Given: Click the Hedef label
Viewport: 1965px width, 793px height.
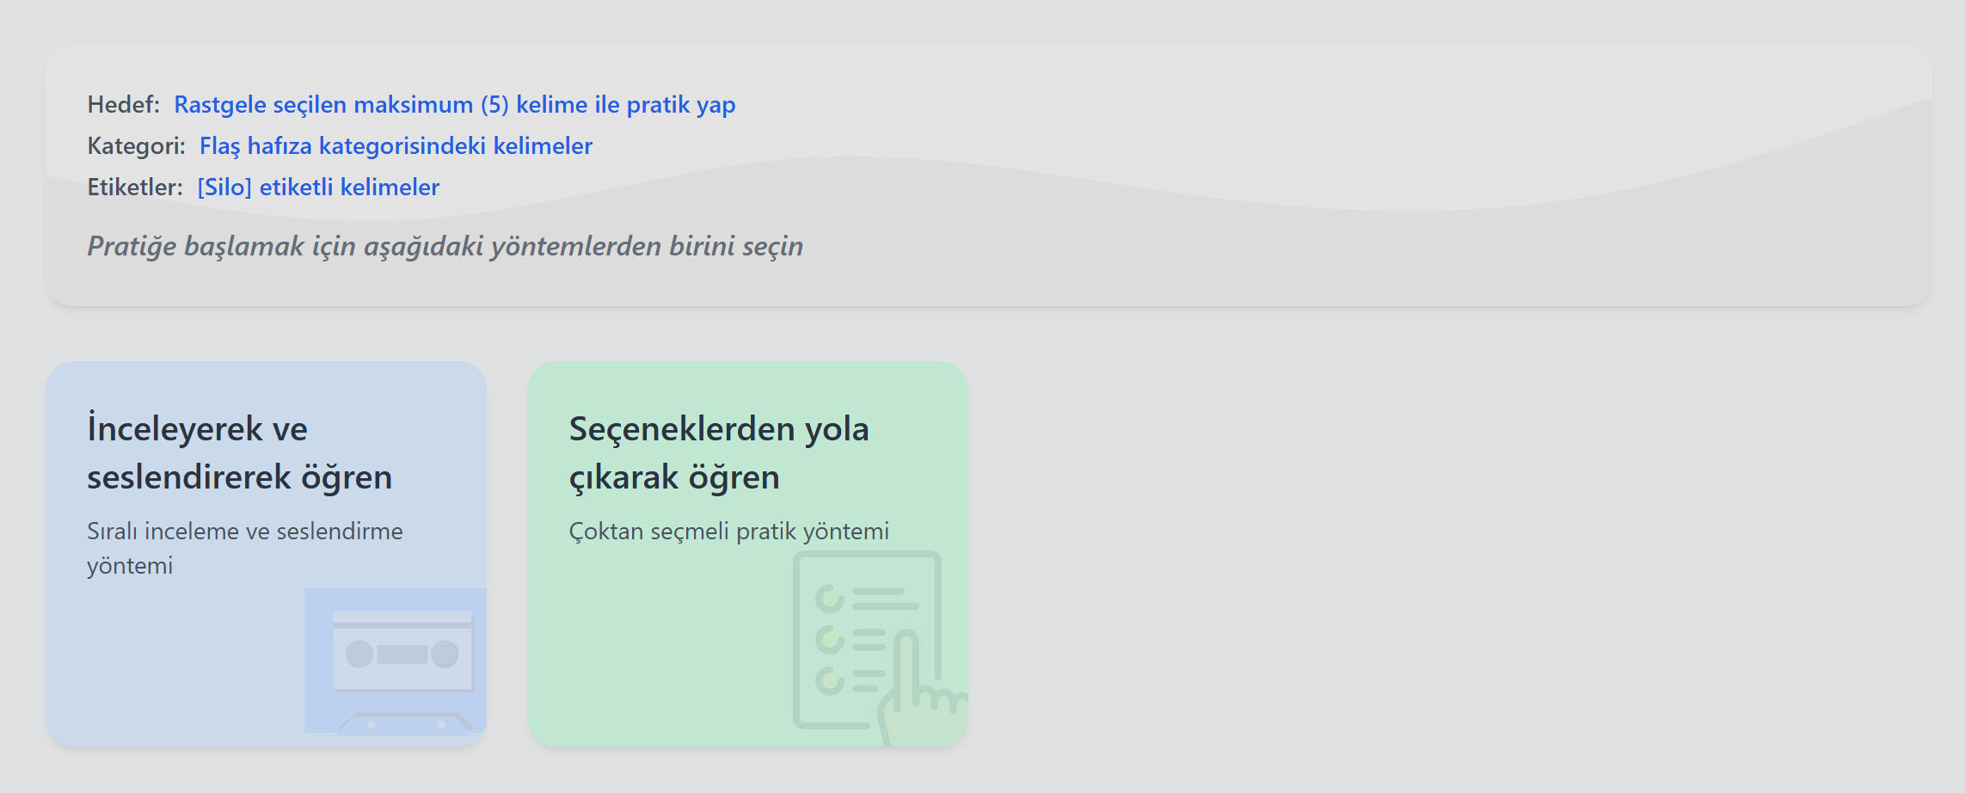Looking at the screenshot, I should 123,105.
